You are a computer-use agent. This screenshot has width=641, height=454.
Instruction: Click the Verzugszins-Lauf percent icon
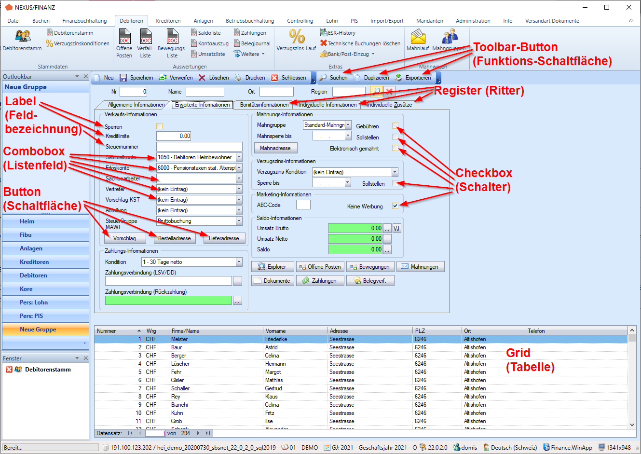(x=297, y=37)
